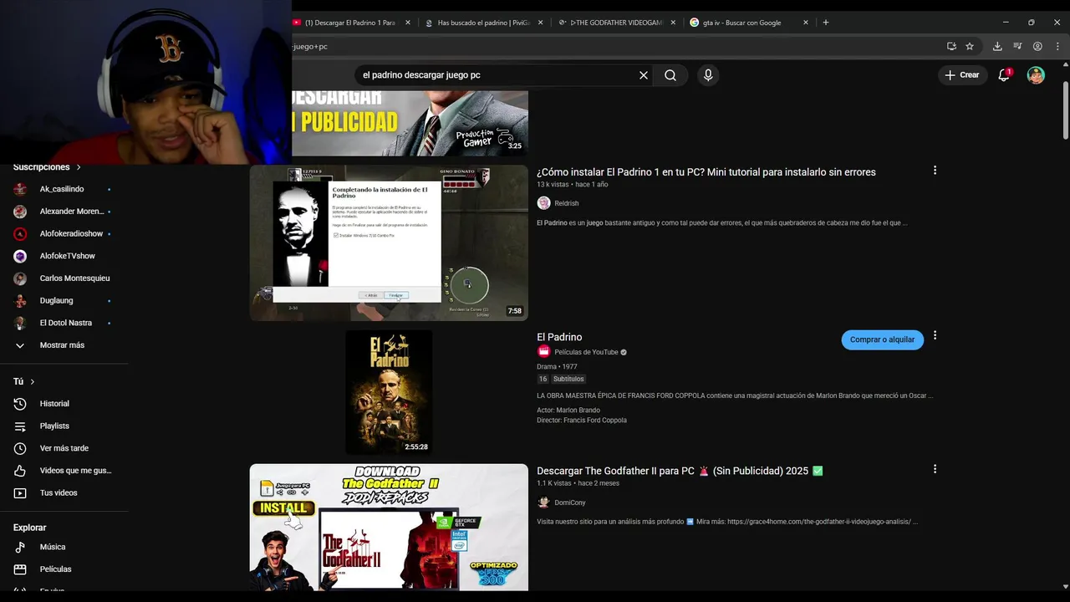
Task: Bookmark this page with the star icon
Action: 970,47
